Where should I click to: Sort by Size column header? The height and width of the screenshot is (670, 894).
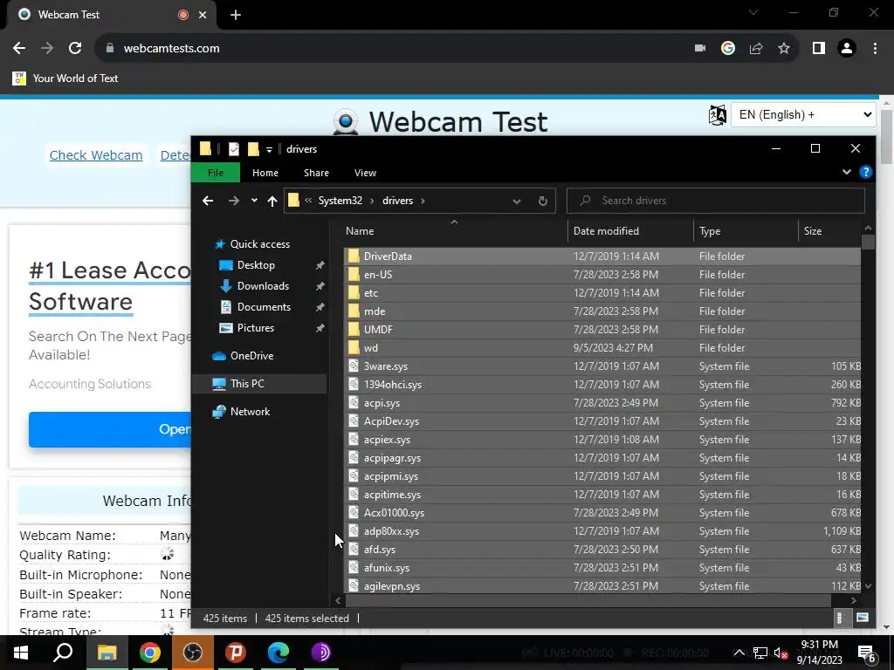[x=829, y=230]
